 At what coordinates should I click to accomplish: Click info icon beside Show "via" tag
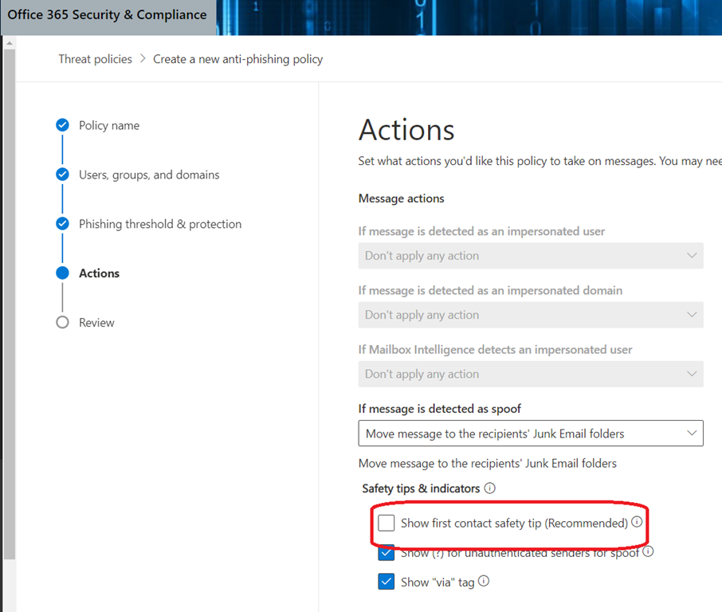[x=484, y=581]
